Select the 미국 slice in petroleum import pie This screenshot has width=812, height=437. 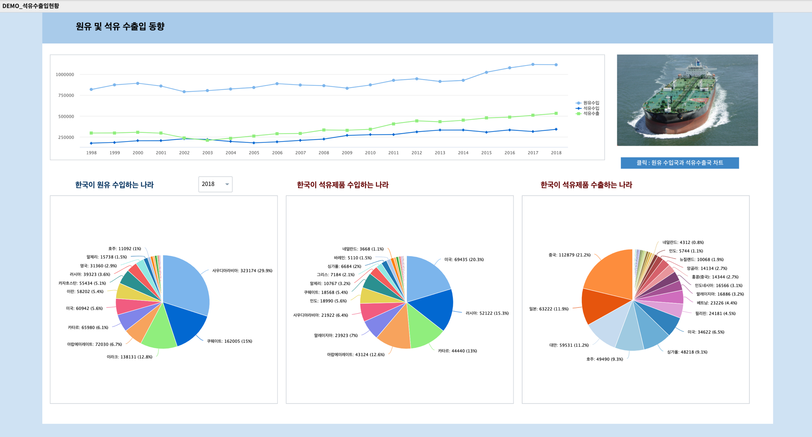coord(427,276)
